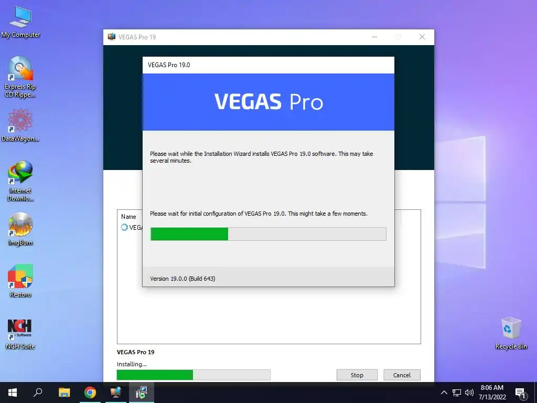This screenshot has height=403, width=537.
Task: Switch to the active installer taskbar item
Action: pos(142,393)
